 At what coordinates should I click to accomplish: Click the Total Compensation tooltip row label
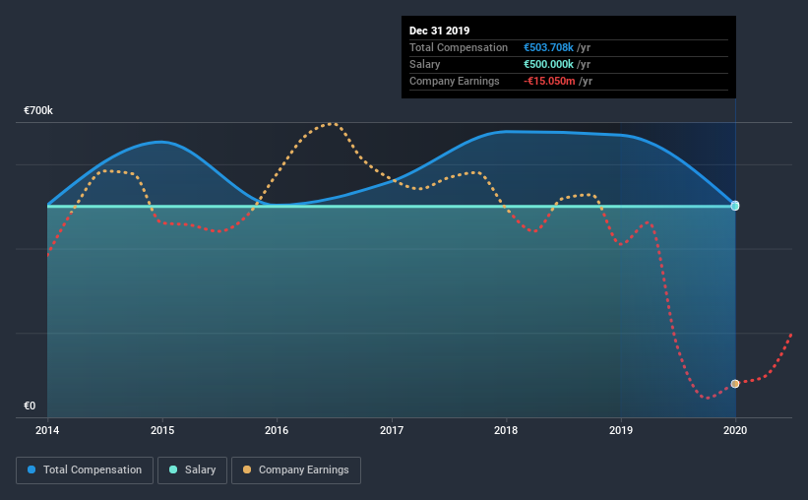pos(459,47)
